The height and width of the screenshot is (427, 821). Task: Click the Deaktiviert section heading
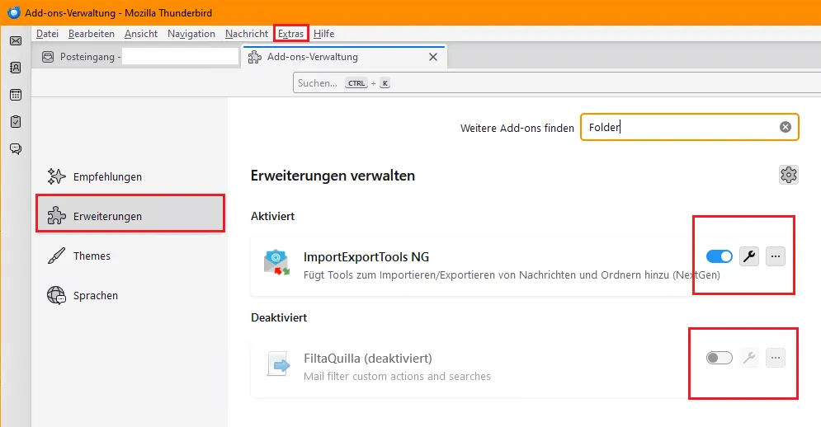click(x=279, y=317)
